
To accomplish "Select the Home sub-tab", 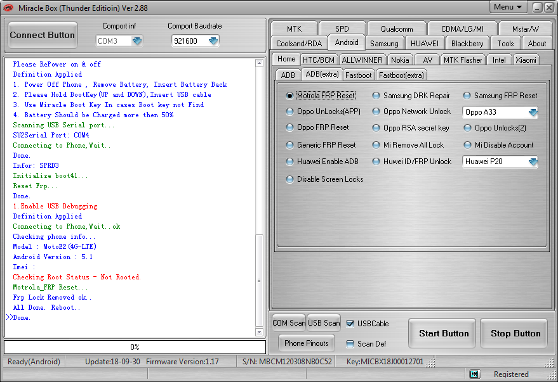I will [x=286, y=59].
